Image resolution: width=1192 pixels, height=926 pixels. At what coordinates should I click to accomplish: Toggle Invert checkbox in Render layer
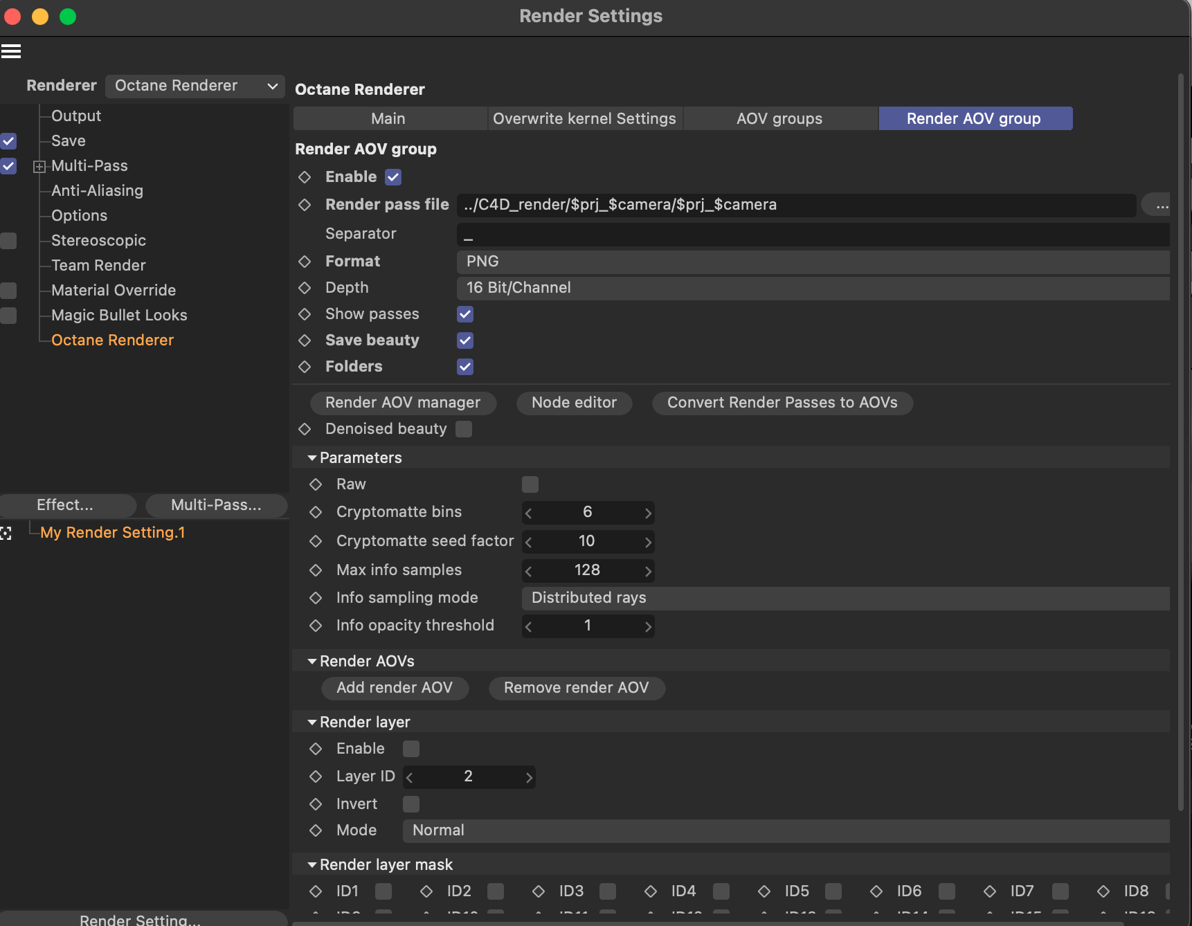tap(411, 804)
